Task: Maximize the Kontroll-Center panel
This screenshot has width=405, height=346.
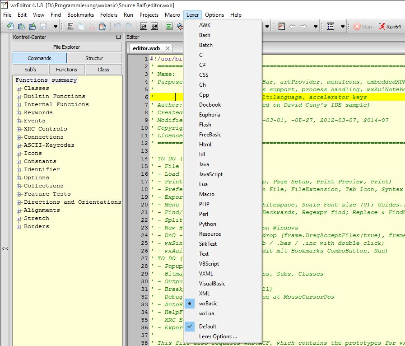Action: (x=118, y=37)
